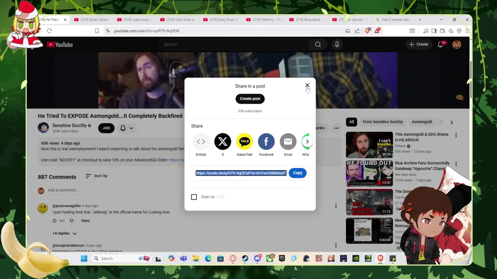The image size is (497, 279).
Task: Open the YouTube account avatar menu
Action: click(x=457, y=44)
